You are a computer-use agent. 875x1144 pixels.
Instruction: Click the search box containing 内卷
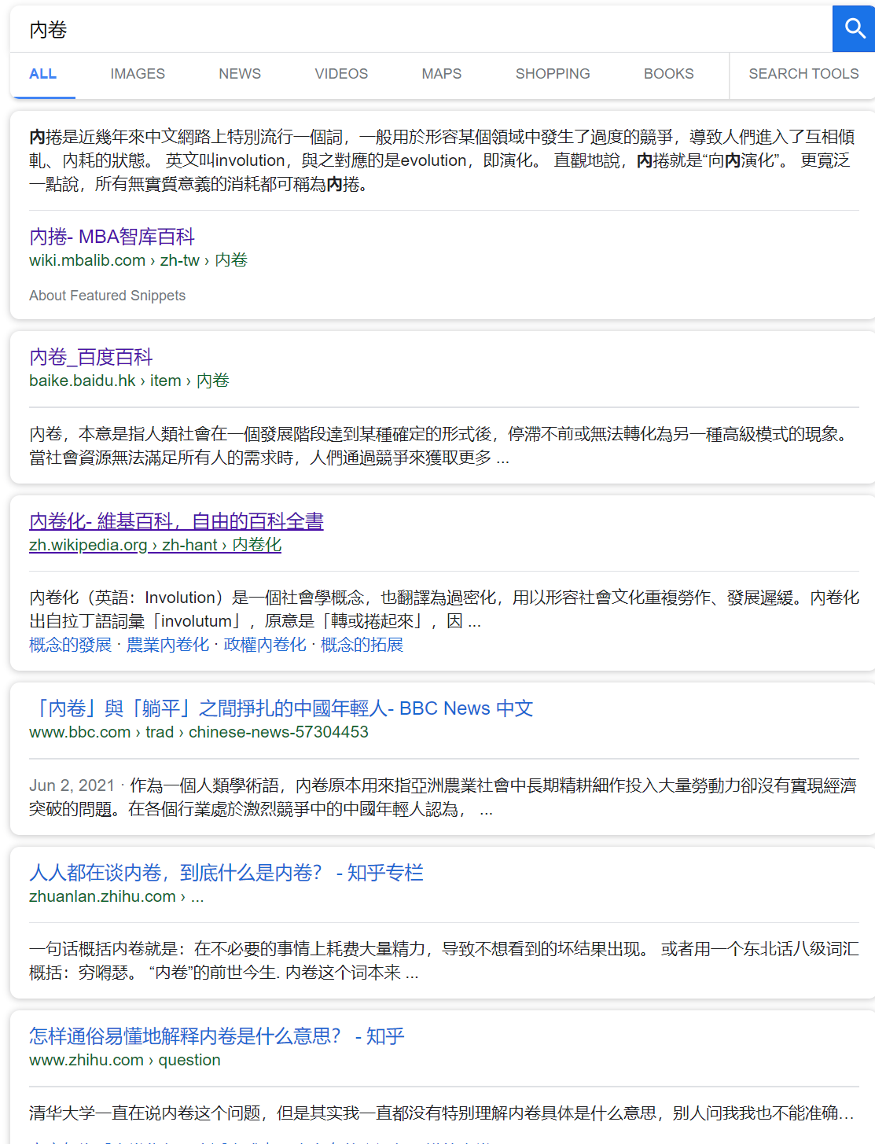(x=417, y=30)
